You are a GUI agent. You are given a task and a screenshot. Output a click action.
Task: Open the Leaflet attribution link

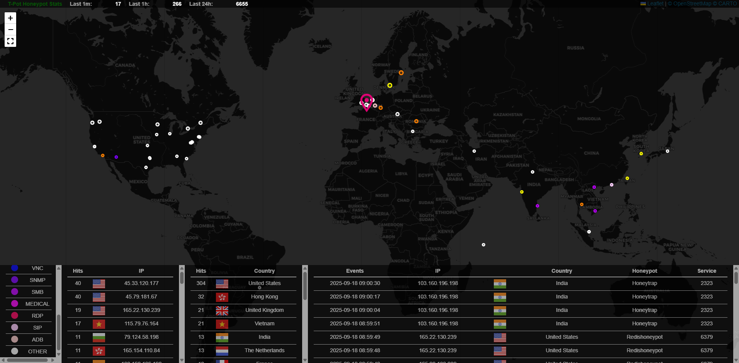655,3
